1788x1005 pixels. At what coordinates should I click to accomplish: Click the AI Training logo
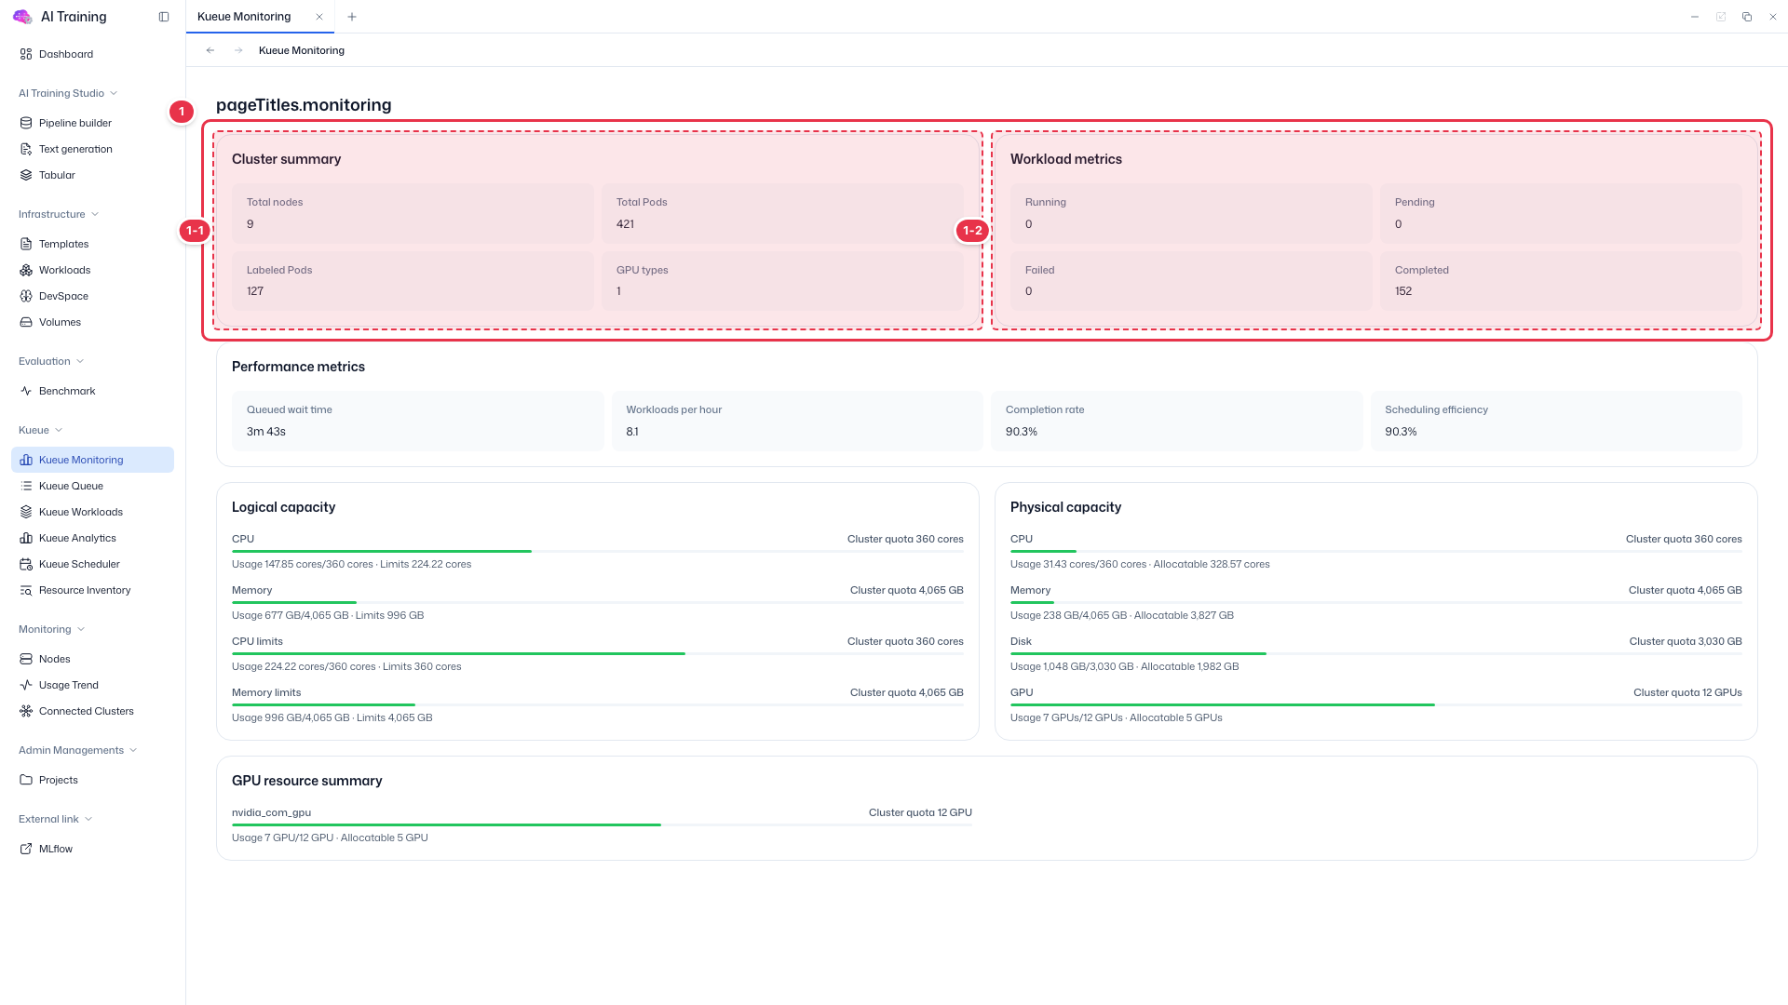[x=22, y=17]
